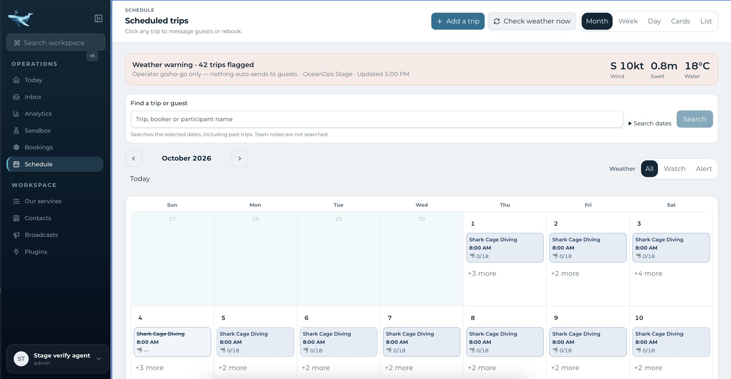Image resolution: width=731 pixels, height=379 pixels.
Task: Show +2 more trips on October 7
Action: click(x=399, y=368)
